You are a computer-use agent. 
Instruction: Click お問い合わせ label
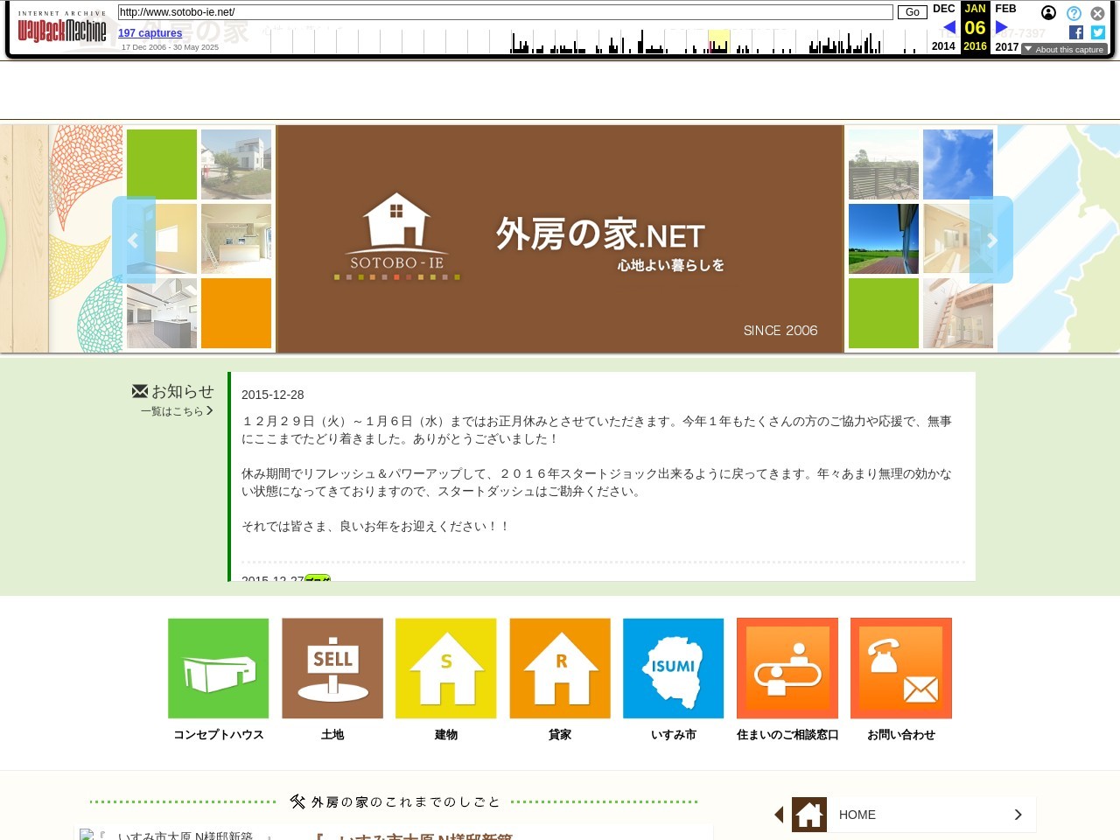[x=901, y=735]
